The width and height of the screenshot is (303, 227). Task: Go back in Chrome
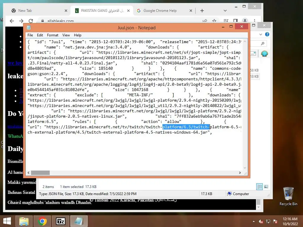pyautogui.click(x=12, y=21)
